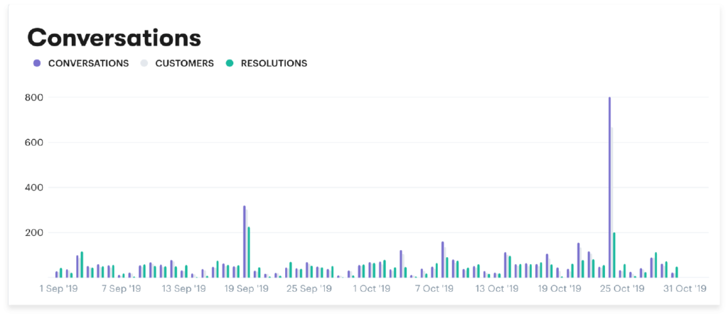The height and width of the screenshot is (316, 728).
Task: Click the 31 Oct '19 axis label
Action: 685,288
